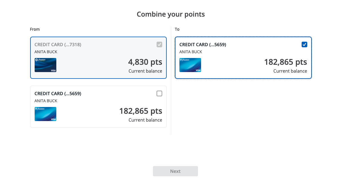The width and height of the screenshot is (354, 183).
Task: Click the CREDIT CARD (...5659) title under From
Action: (x=58, y=93)
